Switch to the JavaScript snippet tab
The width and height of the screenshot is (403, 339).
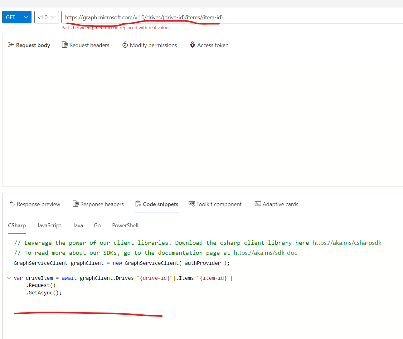[x=49, y=225]
